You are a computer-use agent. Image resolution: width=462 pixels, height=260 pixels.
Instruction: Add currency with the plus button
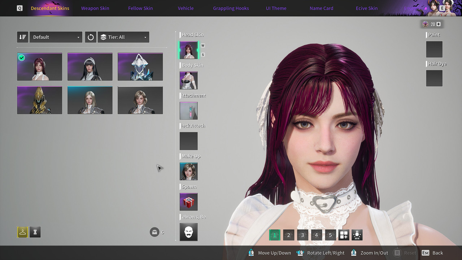point(439,24)
